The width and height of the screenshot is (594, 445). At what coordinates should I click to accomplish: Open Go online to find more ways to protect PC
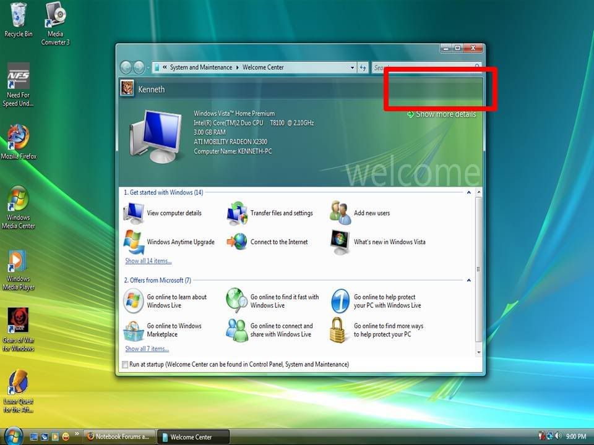click(x=377, y=330)
